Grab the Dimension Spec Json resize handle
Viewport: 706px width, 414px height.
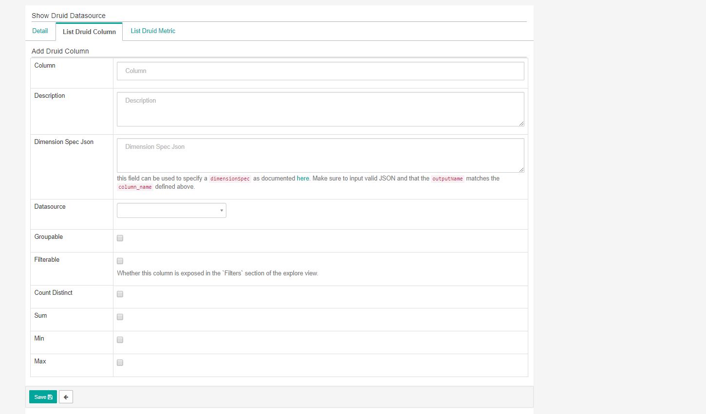coord(521,170)
